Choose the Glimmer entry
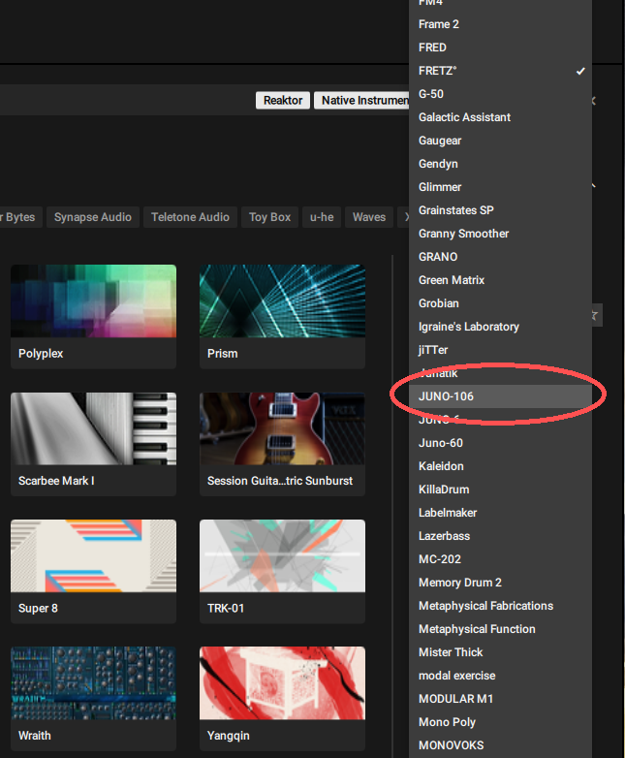 [x=500, y=187]
